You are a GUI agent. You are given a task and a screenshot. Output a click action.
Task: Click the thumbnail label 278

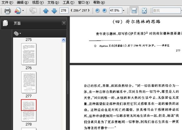click(x=29, y=124)
